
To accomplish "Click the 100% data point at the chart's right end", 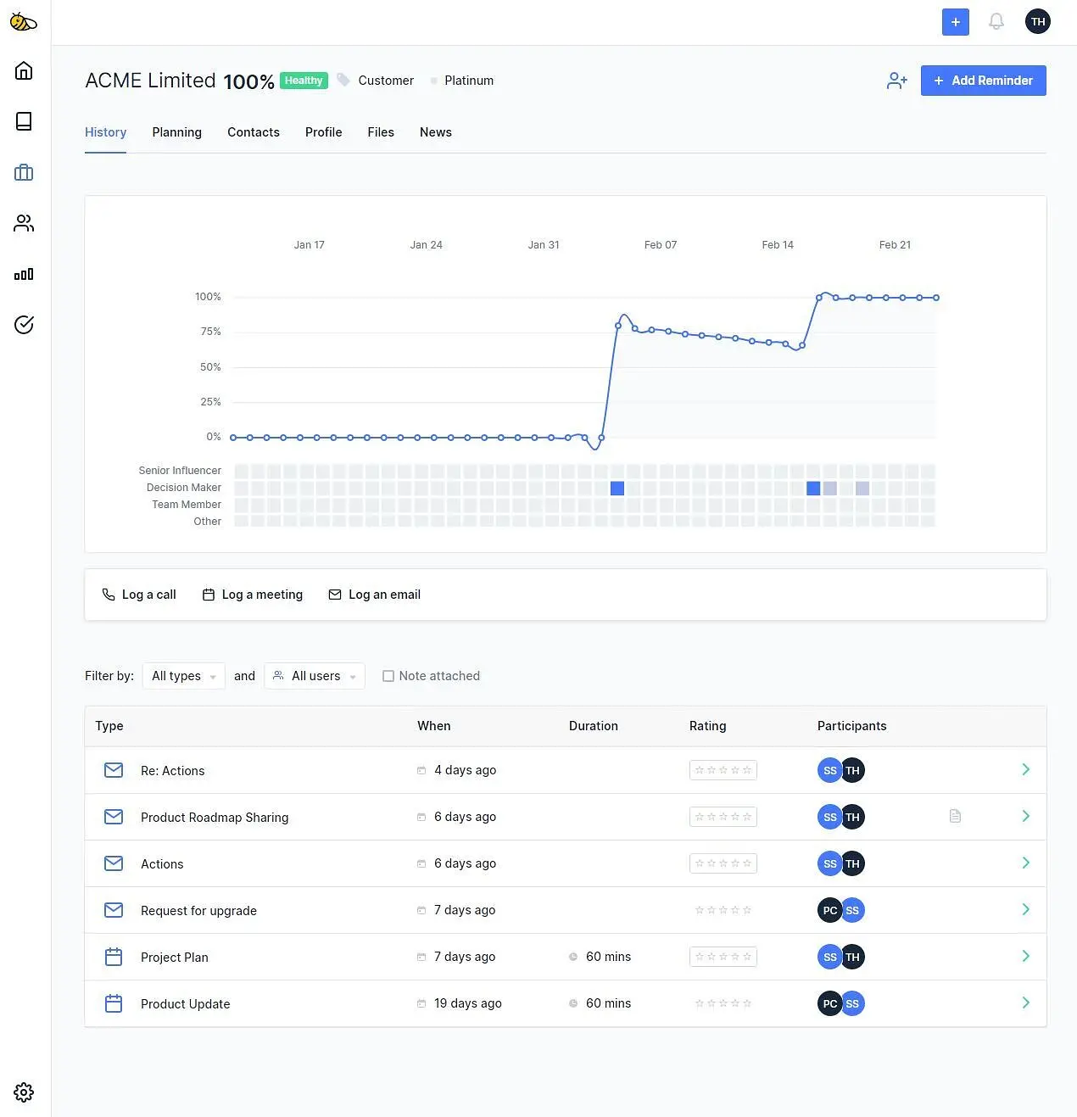I will tap(936, 298).
